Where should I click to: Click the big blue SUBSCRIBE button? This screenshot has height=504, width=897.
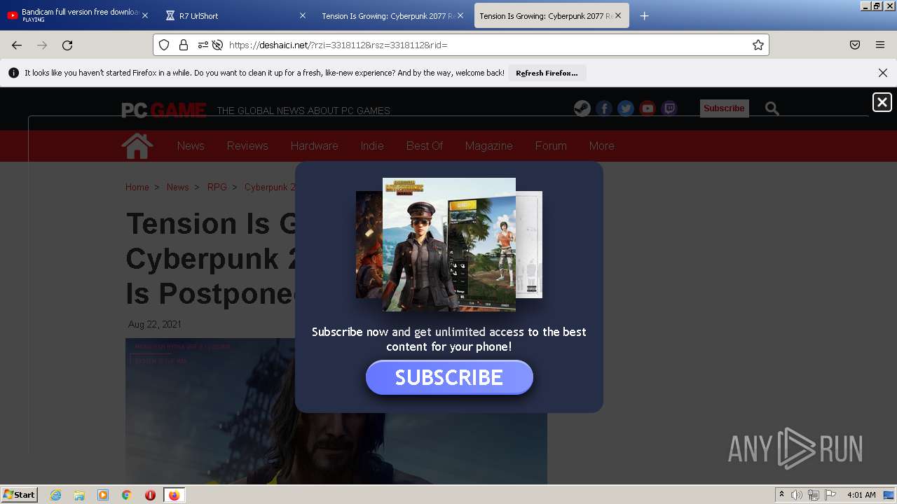click(x=449, y=377)
